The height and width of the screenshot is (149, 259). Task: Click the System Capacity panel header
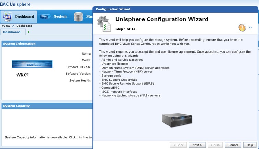point(47,106)
